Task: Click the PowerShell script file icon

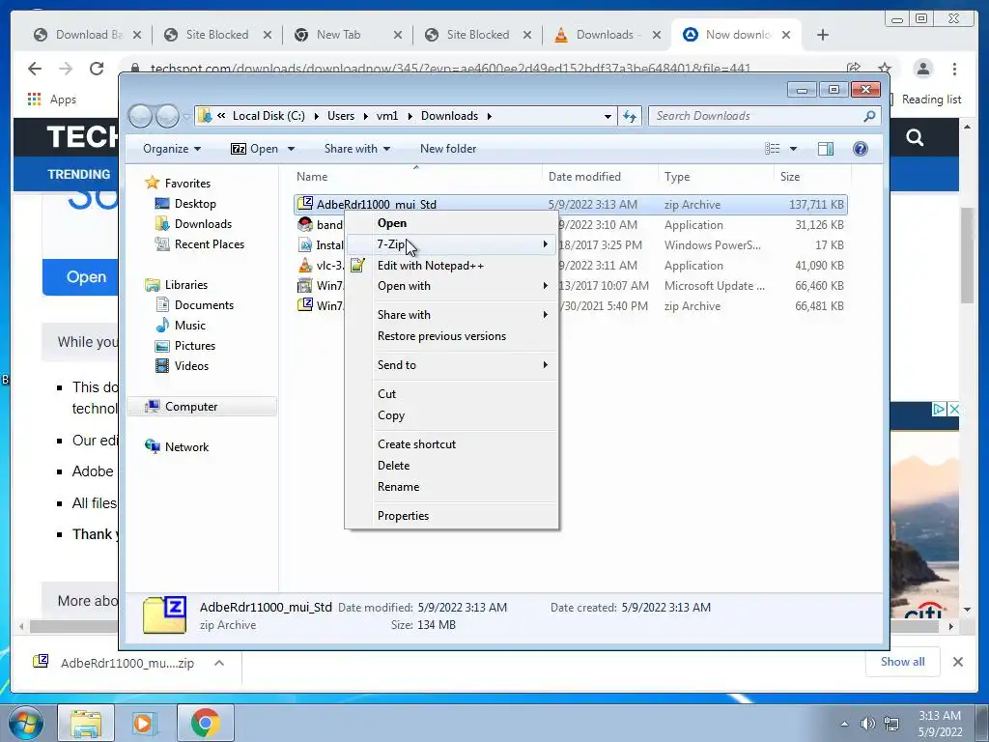Action: pos(305,244)
